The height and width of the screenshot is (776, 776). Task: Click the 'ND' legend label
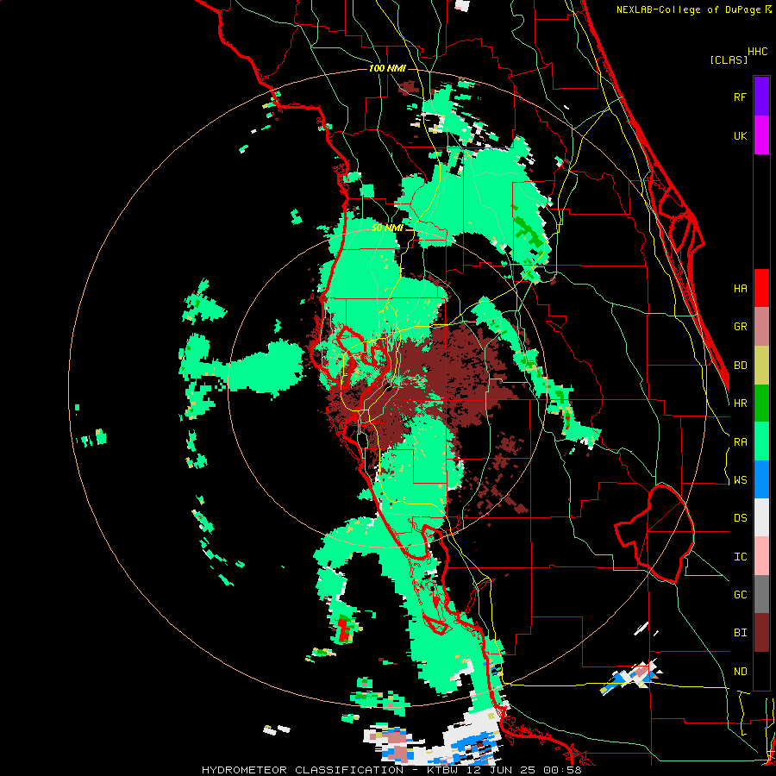click(740, 672)
